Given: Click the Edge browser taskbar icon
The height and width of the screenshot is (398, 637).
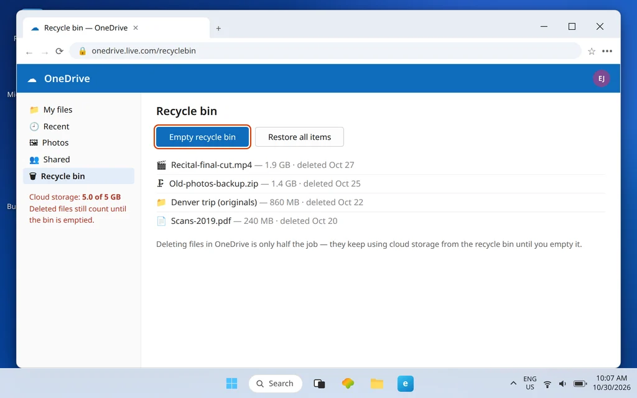Looking at the screenshot, I should point(406,383).
